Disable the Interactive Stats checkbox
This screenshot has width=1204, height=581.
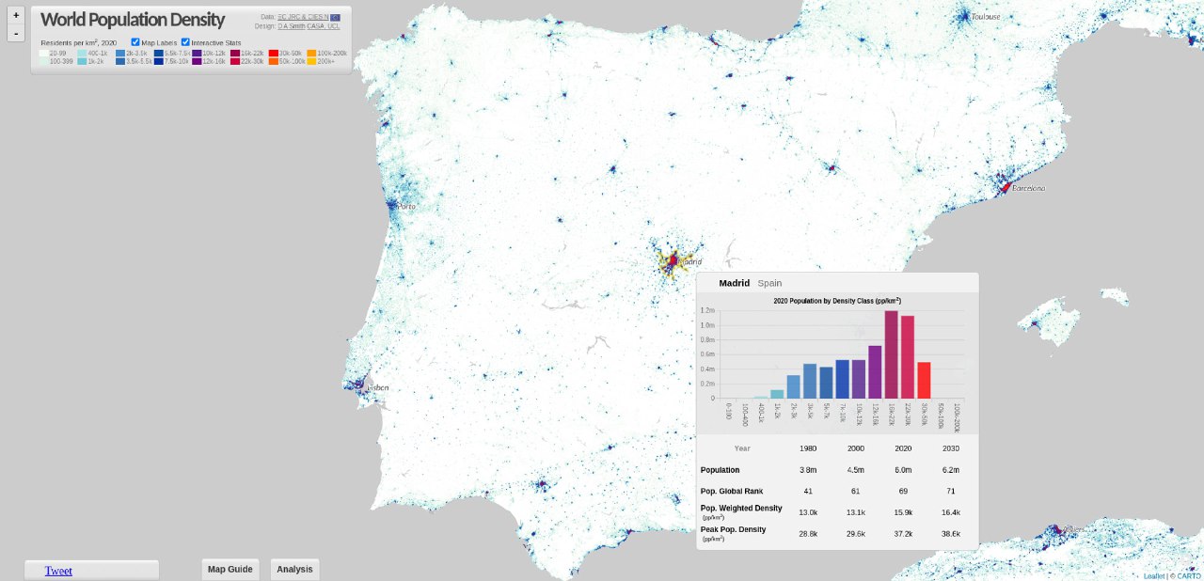tap(186, 42)
